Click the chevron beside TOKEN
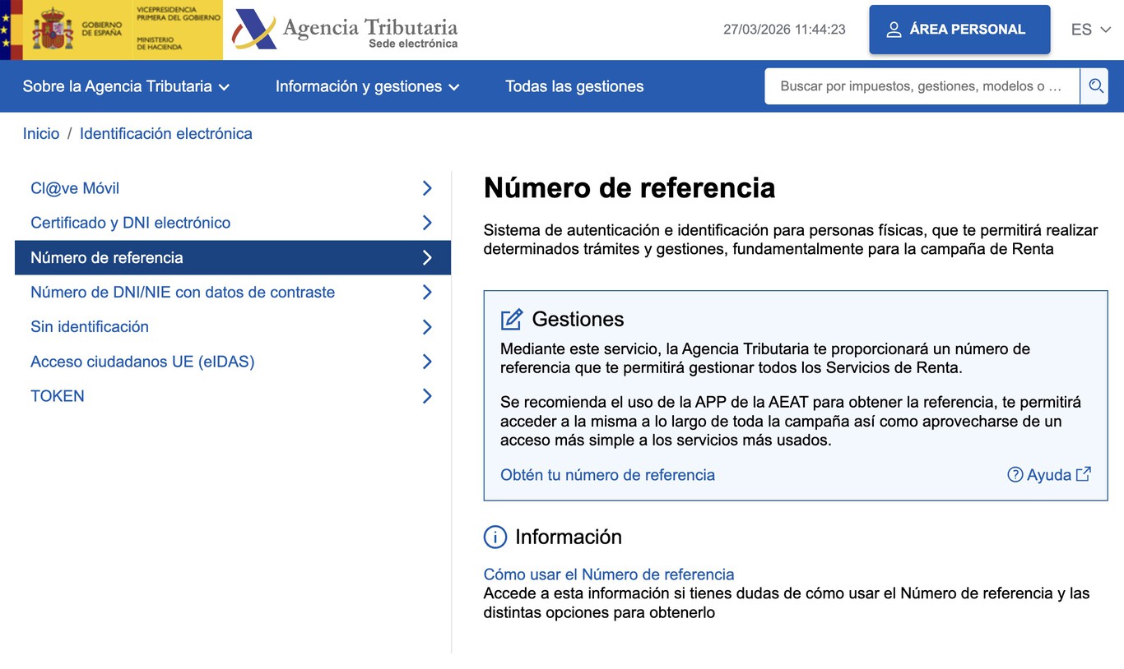Viewport: 1124px width, 669px height. point(427,396)
